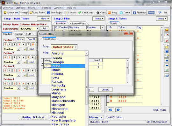Viewport: 172px width, 126px height.
Task: Open the Filters(F) menu
Action: pos(33,8)
